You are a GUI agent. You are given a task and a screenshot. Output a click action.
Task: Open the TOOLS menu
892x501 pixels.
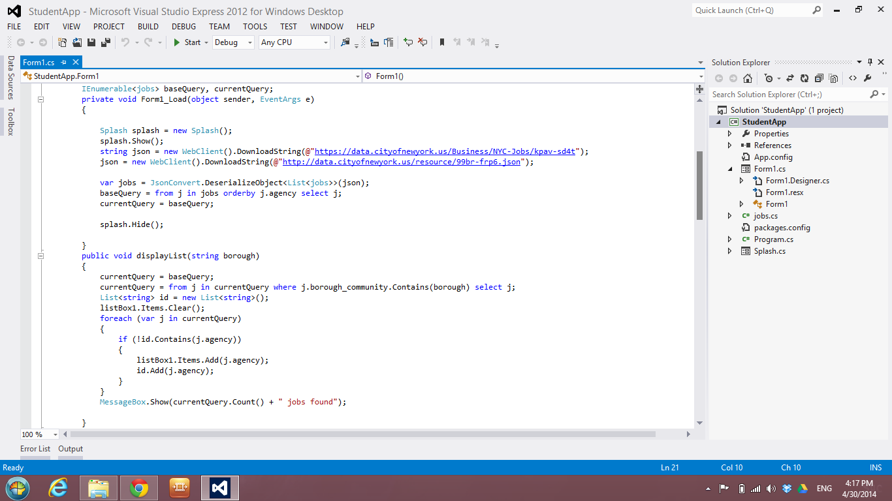coord(255,27)
